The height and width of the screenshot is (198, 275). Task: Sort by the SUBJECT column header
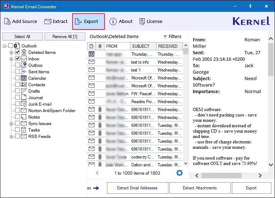coord(143,46)
